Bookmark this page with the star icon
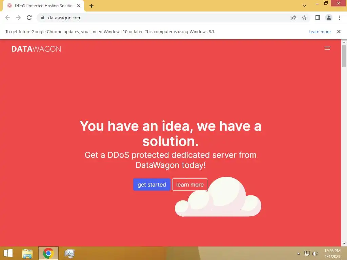Screen dimensions: 347x260 (304, 18)
